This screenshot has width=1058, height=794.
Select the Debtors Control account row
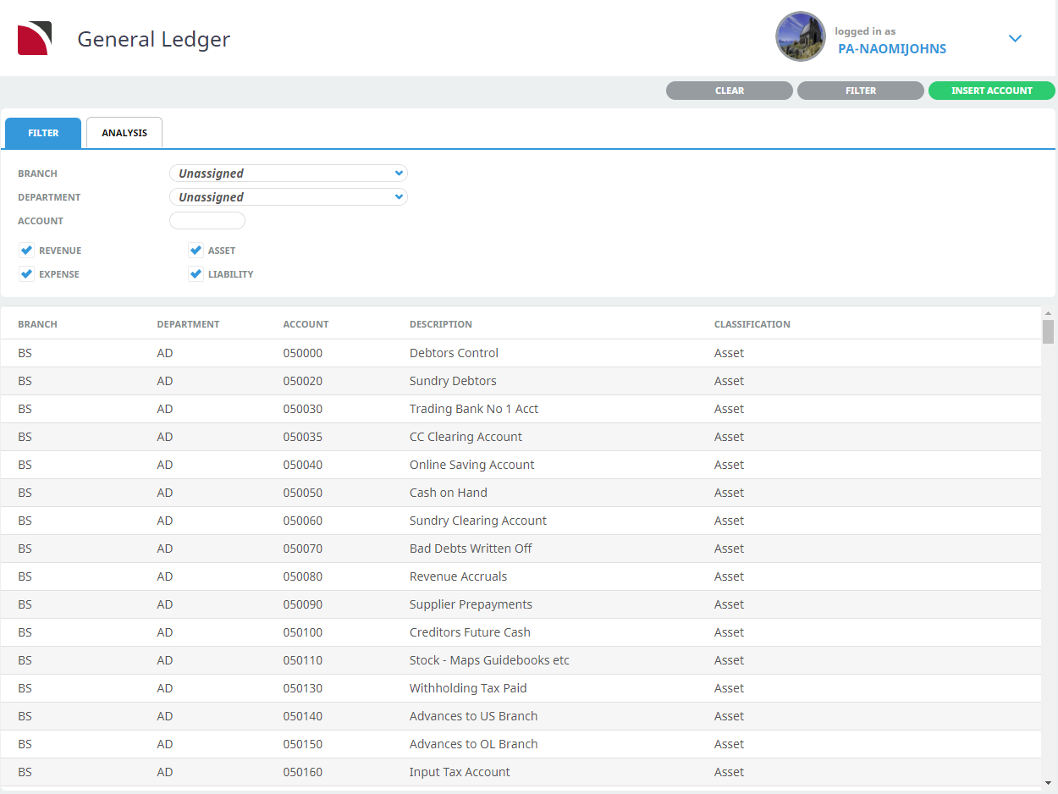click(454, 353)
